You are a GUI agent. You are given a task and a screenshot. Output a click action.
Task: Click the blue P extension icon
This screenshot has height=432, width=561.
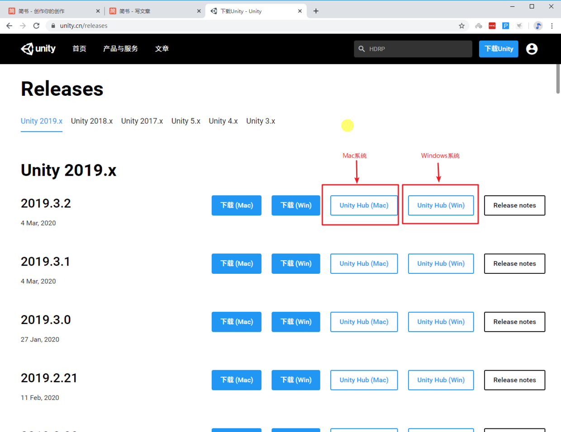[x=506, y=26]
